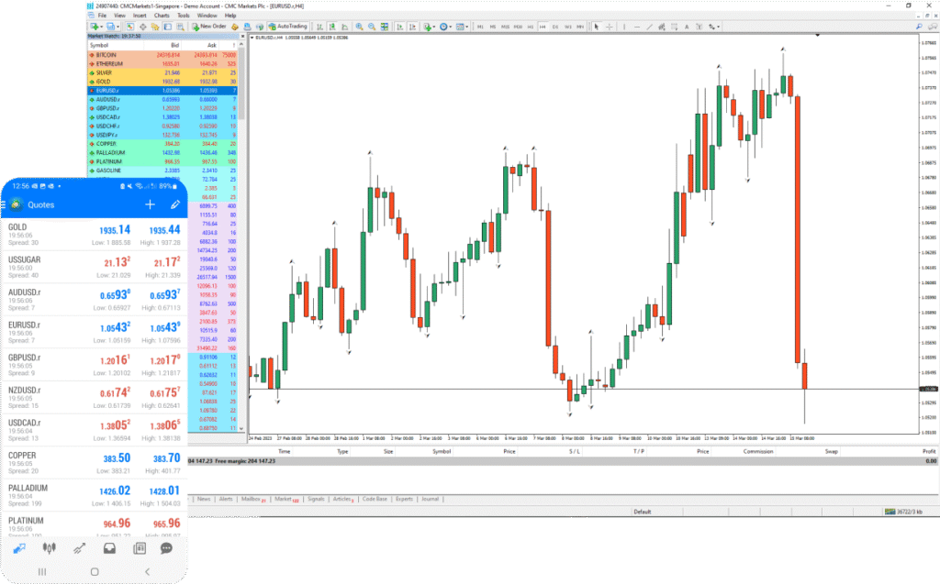The width and height of the screenshot is (940, 584).
Task: Tap the GOLD row in mobile quotes
Action: (95, 235)
